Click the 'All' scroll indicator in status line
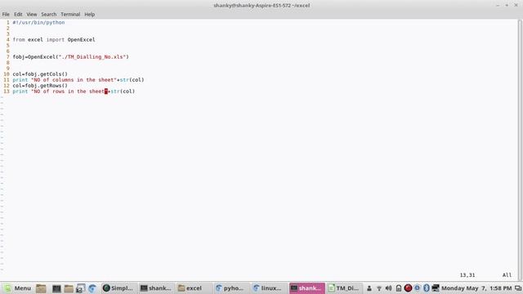The width and height of the screenshot is (523, 294). coord(507,275)
